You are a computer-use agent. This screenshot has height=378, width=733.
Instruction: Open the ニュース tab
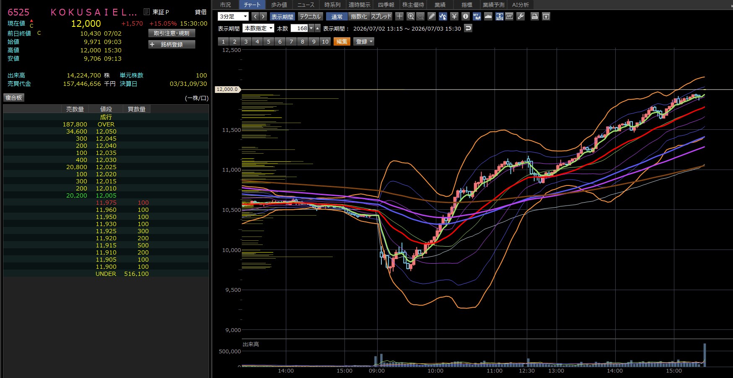tap(306, 5)
